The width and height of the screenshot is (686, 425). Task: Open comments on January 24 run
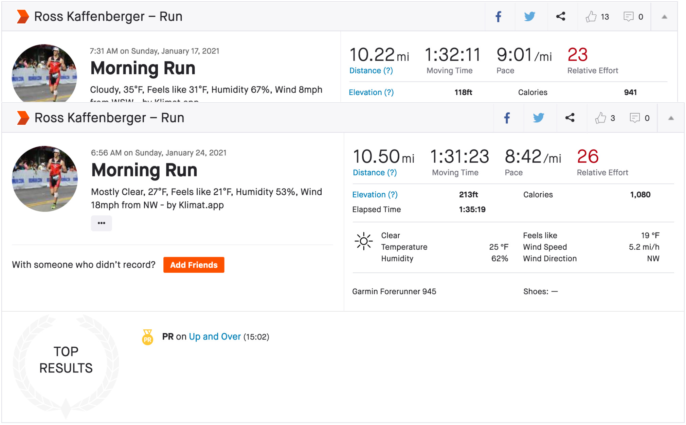pyautogui.click(x=635, y=118)
